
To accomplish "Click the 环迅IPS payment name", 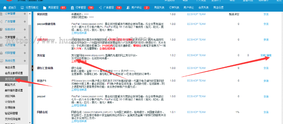I will click(x=42, y=81).
